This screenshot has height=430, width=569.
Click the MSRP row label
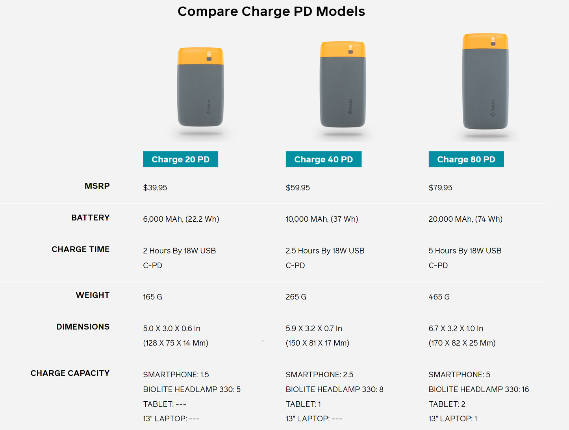97,186
